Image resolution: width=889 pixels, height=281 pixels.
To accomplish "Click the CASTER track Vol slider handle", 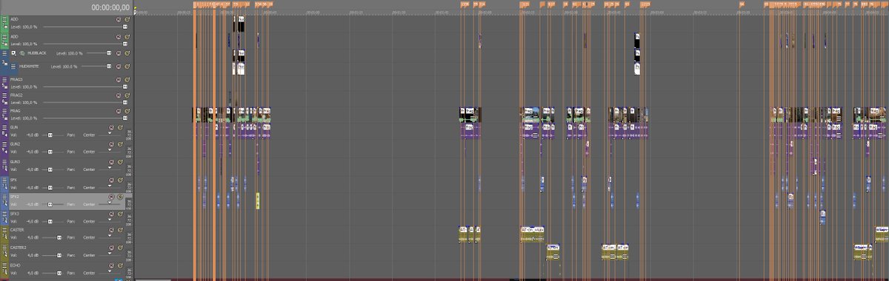I will [59, 237].
